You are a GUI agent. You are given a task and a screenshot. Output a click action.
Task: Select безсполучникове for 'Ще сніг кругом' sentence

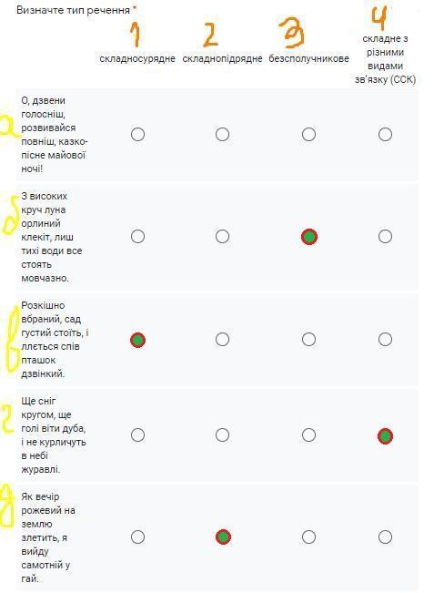308,435
